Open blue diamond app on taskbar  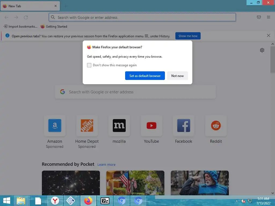click(x=71, y=201)
